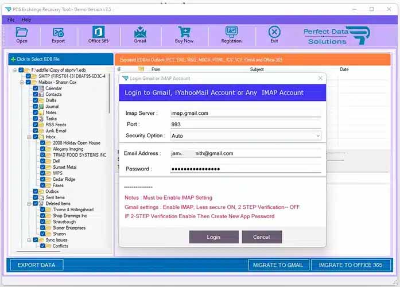This screenshot has height=287, width=400.
Task: Click the Email Address input field
Action: pos(246,153)
